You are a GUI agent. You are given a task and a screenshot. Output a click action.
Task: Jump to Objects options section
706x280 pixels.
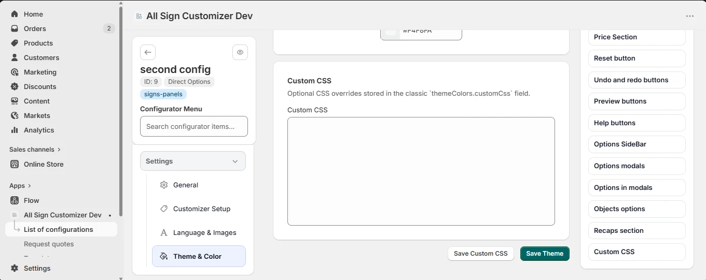coord(636,209)
